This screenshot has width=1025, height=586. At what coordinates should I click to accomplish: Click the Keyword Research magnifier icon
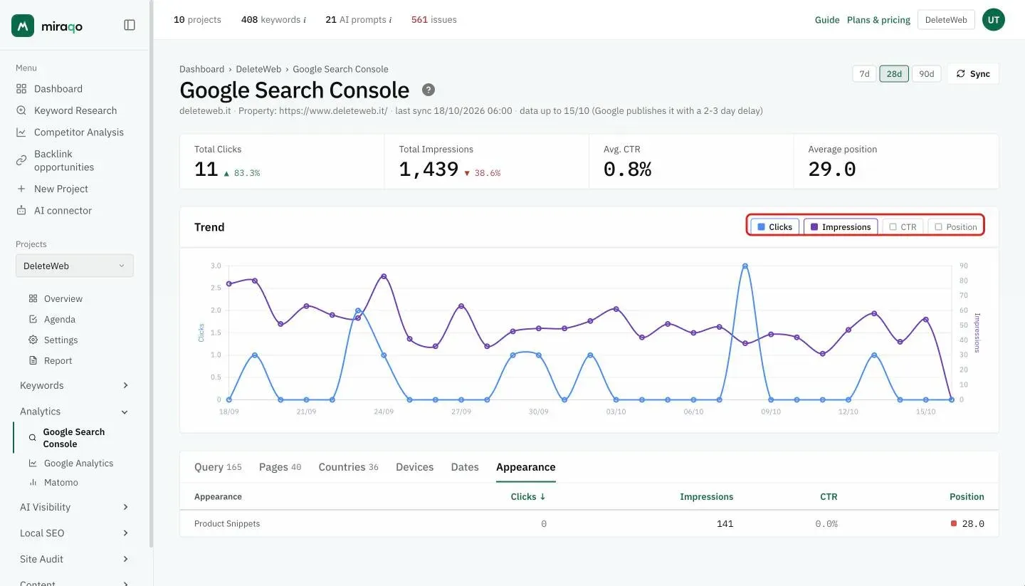point(21,110)
